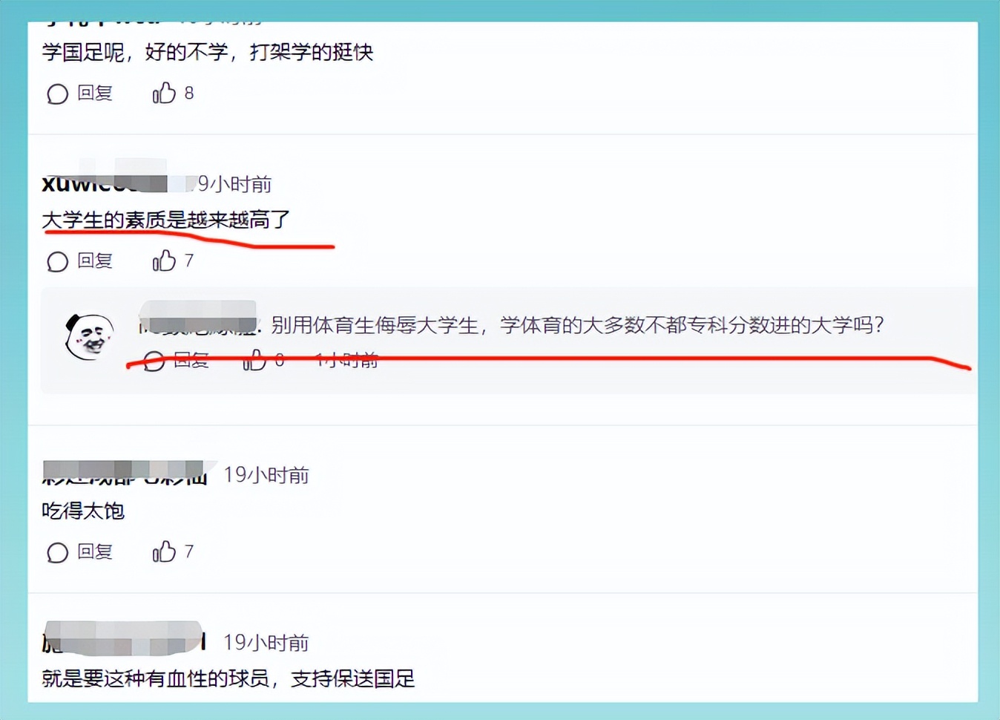Like the "学国足呢" comment with thumbs-up

coord(164,93)
